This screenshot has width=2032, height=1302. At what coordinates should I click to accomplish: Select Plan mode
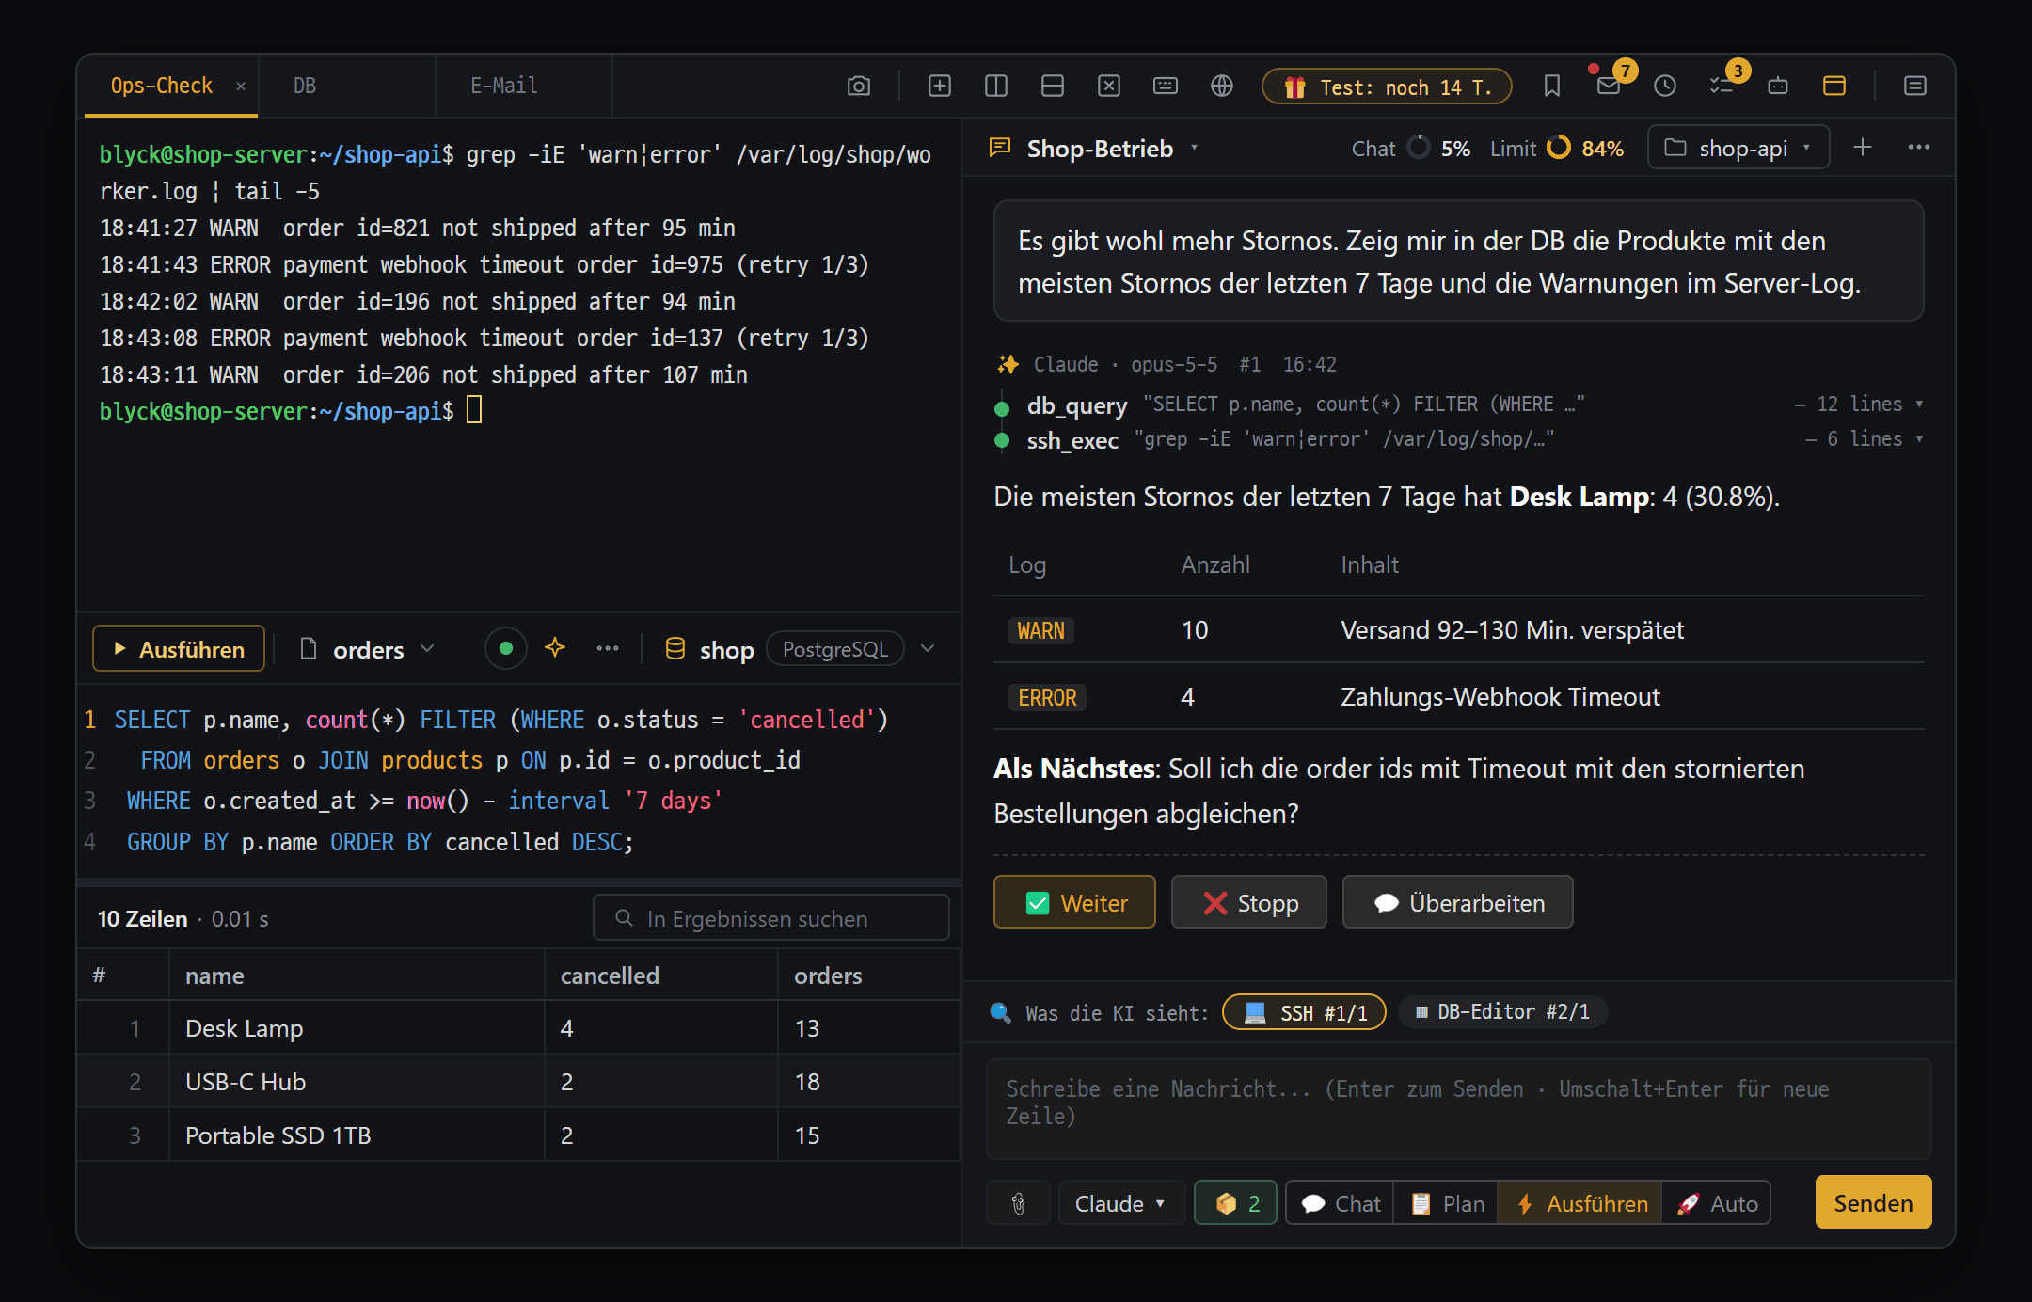click(1447, 1203)
